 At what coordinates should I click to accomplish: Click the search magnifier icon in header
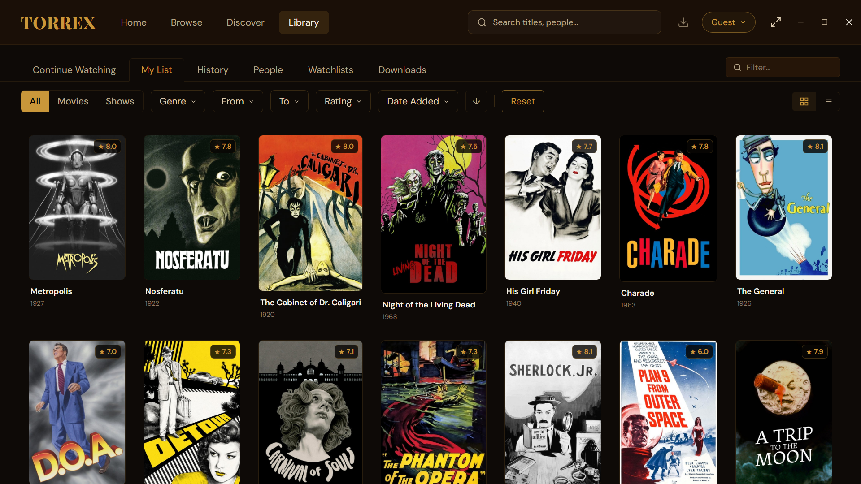pos(482,22)
